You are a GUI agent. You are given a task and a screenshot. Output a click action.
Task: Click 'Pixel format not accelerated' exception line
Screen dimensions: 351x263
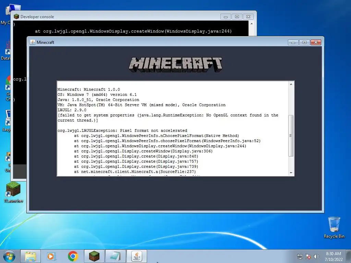point(122,130)
